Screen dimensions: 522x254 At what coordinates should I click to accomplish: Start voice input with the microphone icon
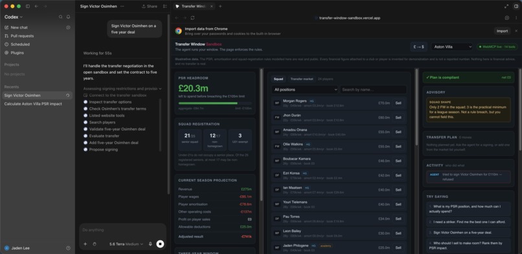(150, 244)
